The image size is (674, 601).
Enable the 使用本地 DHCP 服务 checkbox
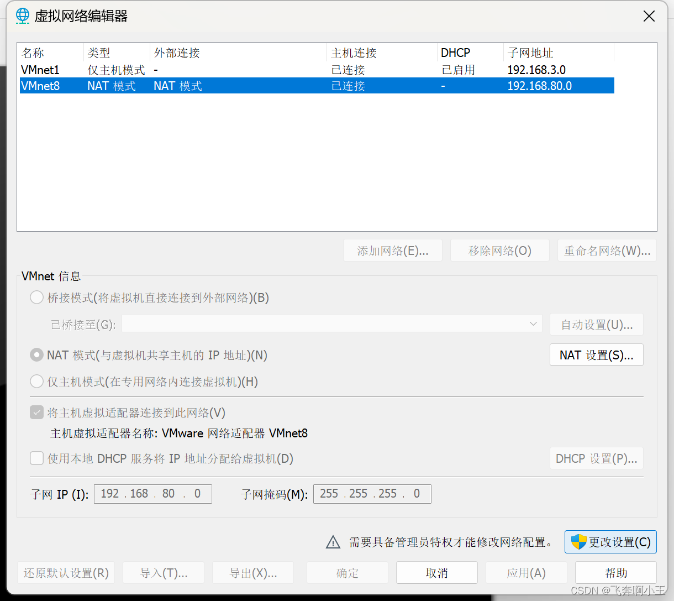(36, 458)
